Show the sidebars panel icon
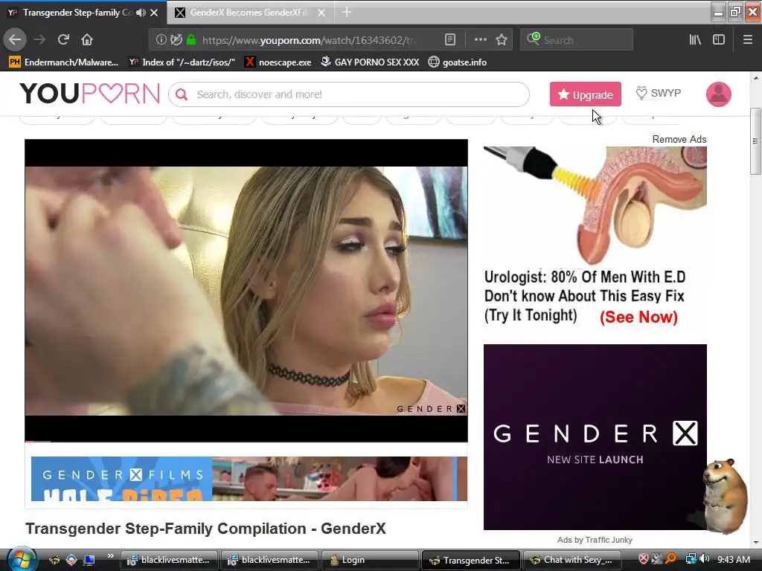The image size is (762, 571). (719, 40)
